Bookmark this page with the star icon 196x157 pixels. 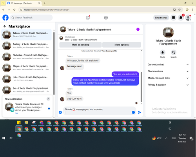180,10
